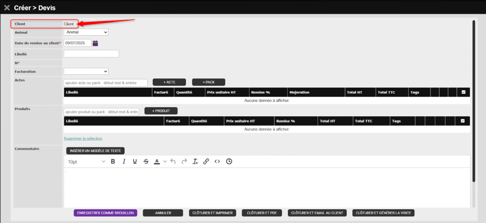
Task: Click the + ACTE button
Action: (x=168, y=82)
